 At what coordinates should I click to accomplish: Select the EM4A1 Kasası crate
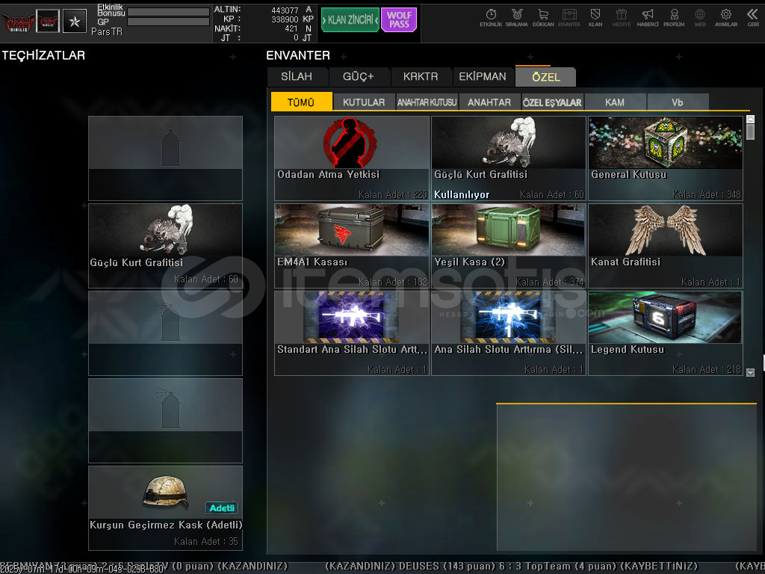click(352, 246)
